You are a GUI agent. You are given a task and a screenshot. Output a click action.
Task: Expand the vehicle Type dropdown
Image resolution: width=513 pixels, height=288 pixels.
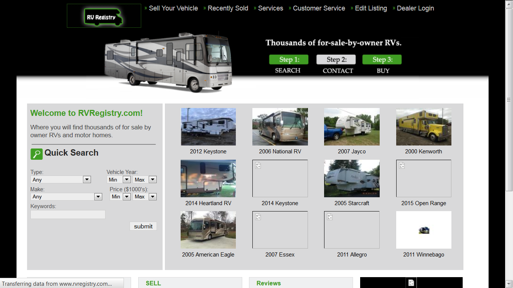coord(60,180)
